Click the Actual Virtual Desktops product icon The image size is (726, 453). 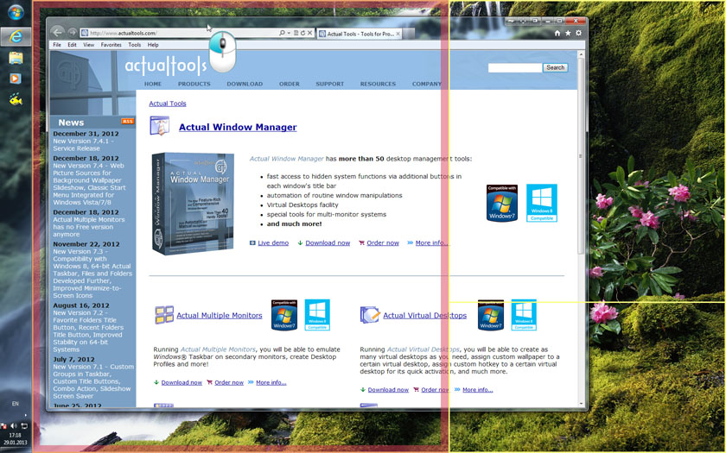point(370,315)
